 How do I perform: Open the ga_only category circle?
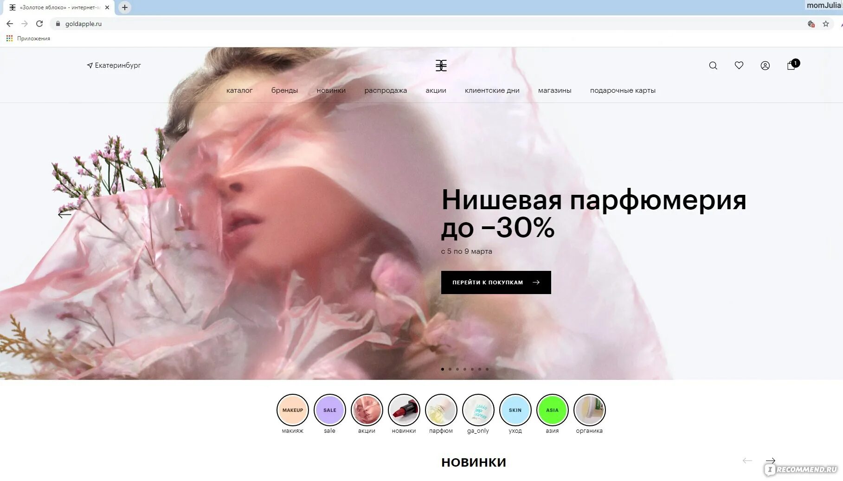pos(478,410)
